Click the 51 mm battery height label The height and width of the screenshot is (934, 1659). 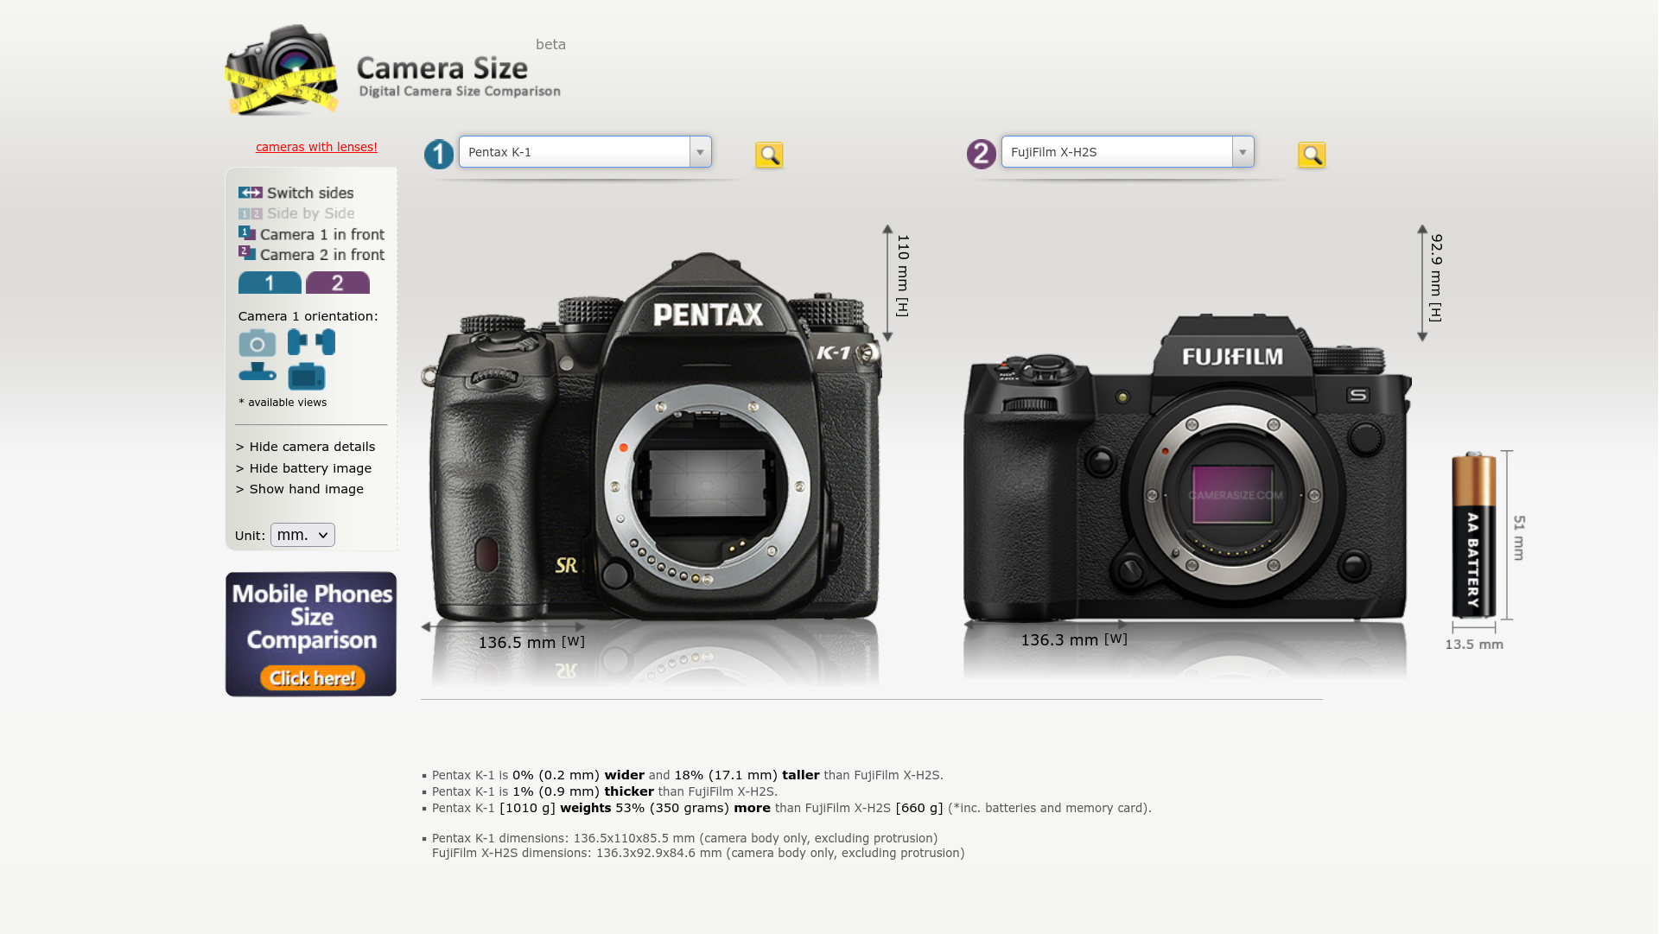point(1519,537)
